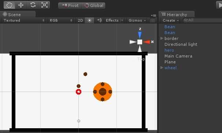Click the Top view label
The height and width of the screenshot is (133, 222).
click(x=141, y=59)
